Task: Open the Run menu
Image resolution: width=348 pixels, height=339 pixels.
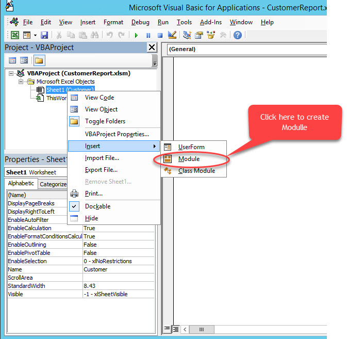Action: pos(163,22)
